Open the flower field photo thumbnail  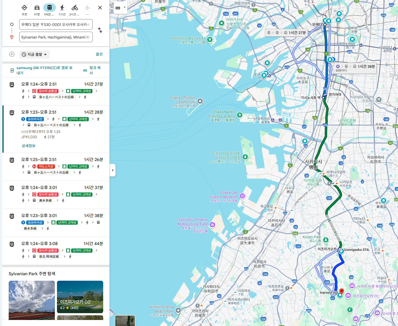click(32, 300)
